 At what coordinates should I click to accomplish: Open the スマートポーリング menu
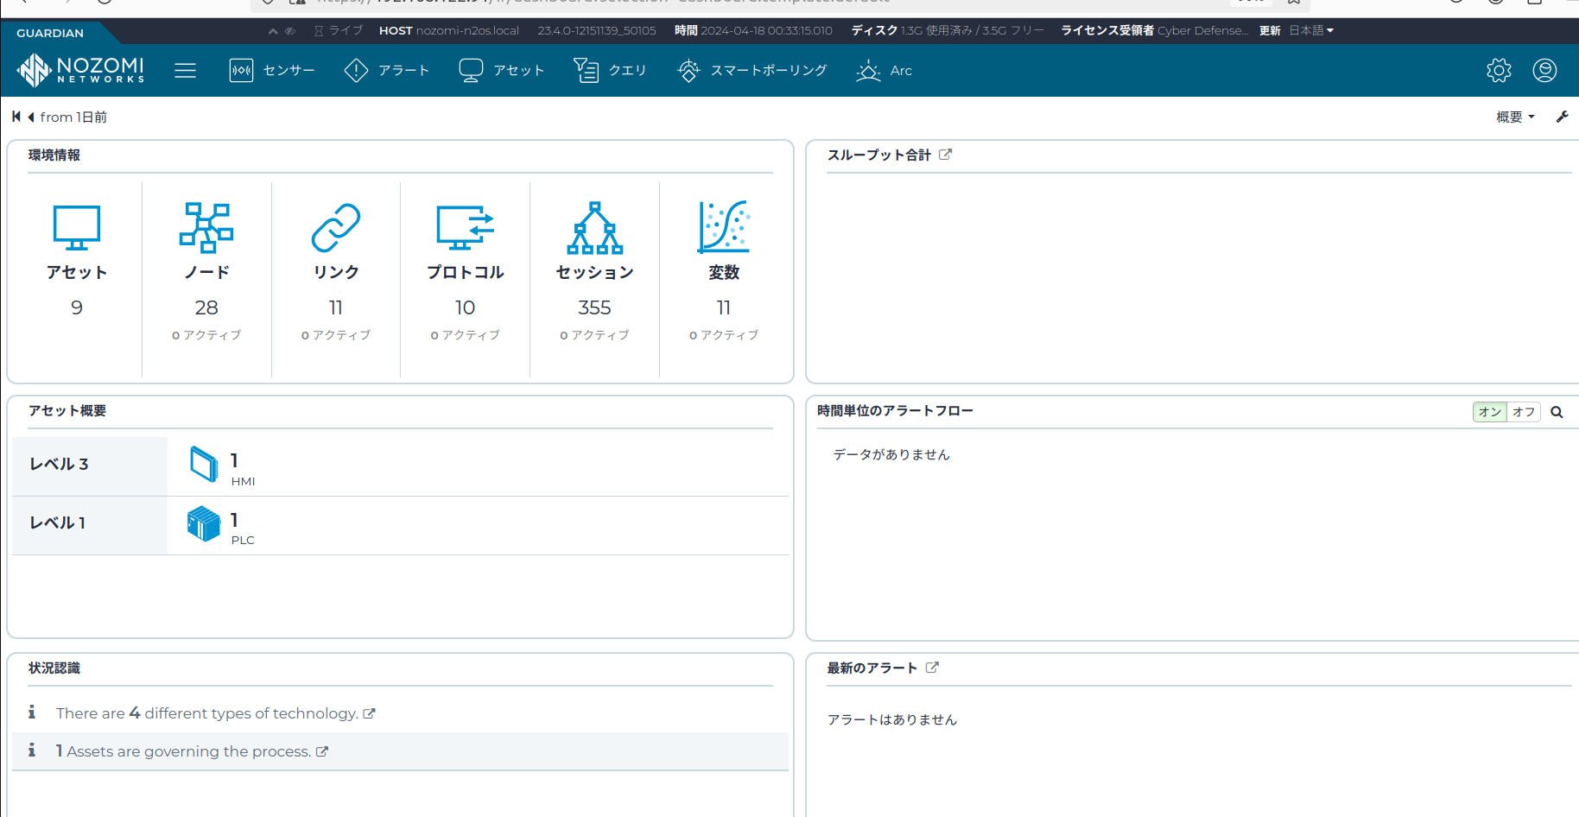(x=752, y=70)
